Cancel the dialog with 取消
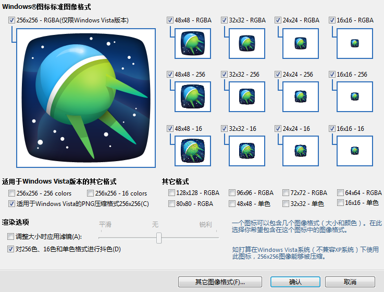Screen dimensions: 384x292 pos(350,282)
